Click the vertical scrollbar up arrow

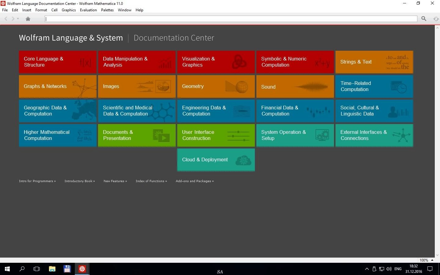437,28
